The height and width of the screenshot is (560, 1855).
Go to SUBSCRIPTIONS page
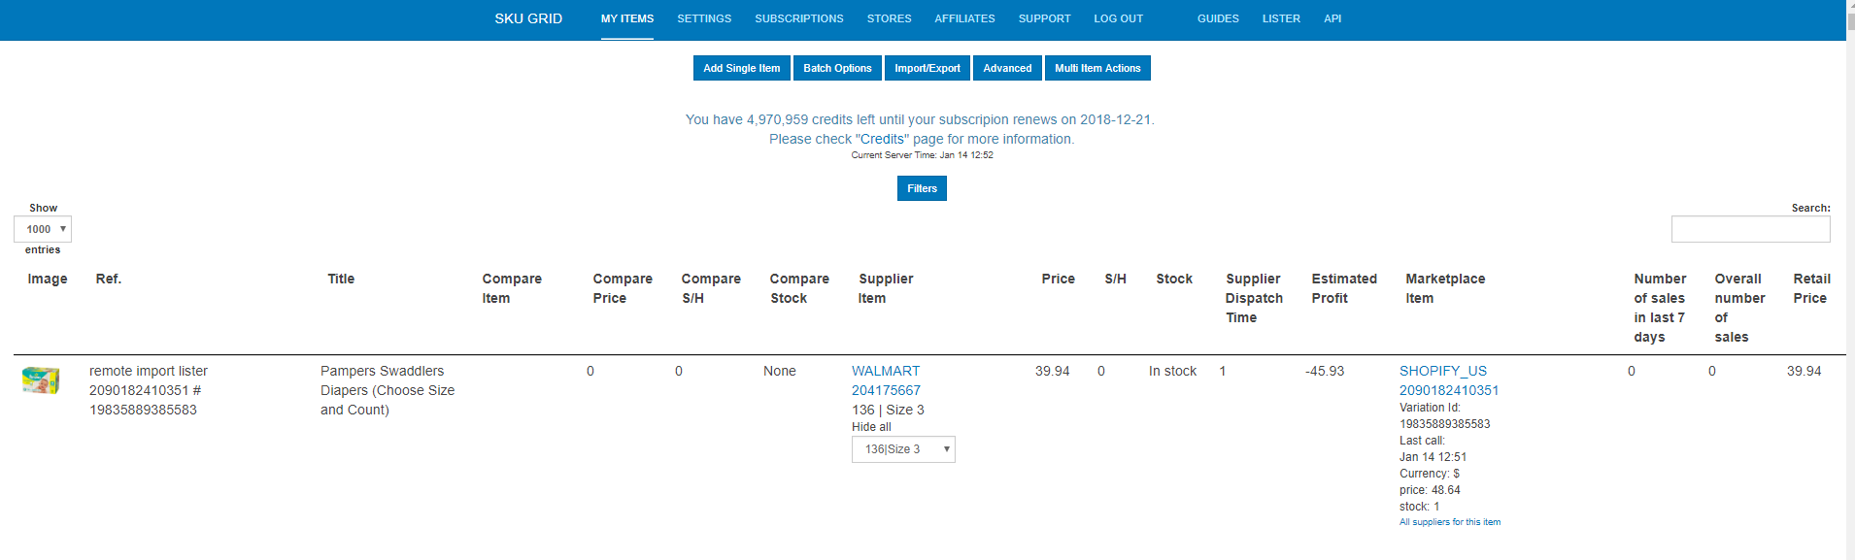[x=799, y=18]
